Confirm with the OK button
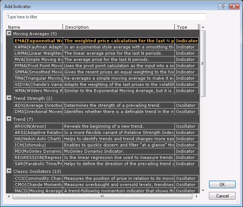 tap(222, 184)
